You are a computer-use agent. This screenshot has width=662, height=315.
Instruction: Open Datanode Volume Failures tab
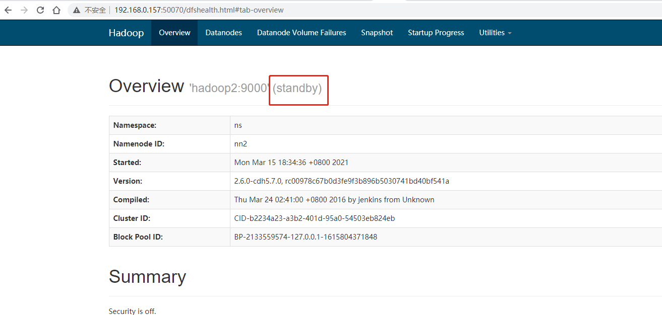point(302,33)
